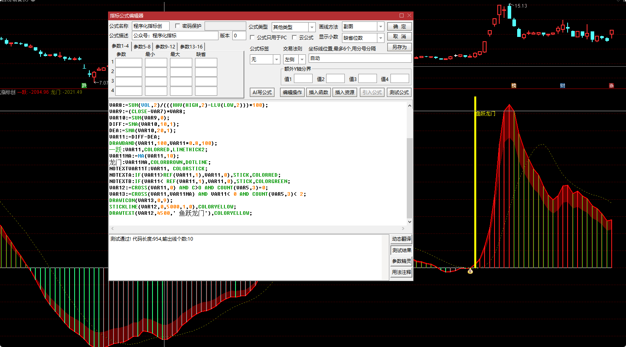
Task: Open the 公式类型 dropdown
Action: tap(312, 27)
